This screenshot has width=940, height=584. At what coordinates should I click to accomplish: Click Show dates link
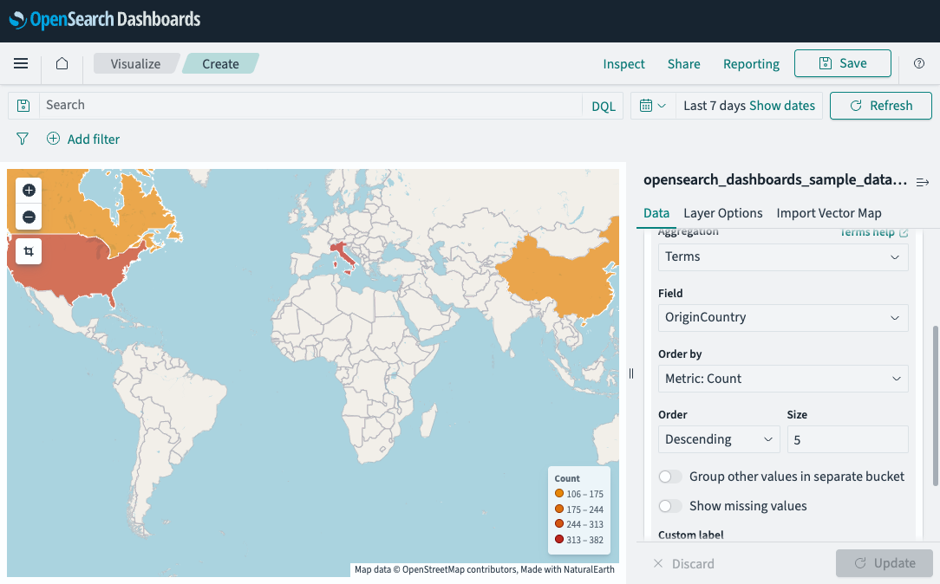[781, 106]
